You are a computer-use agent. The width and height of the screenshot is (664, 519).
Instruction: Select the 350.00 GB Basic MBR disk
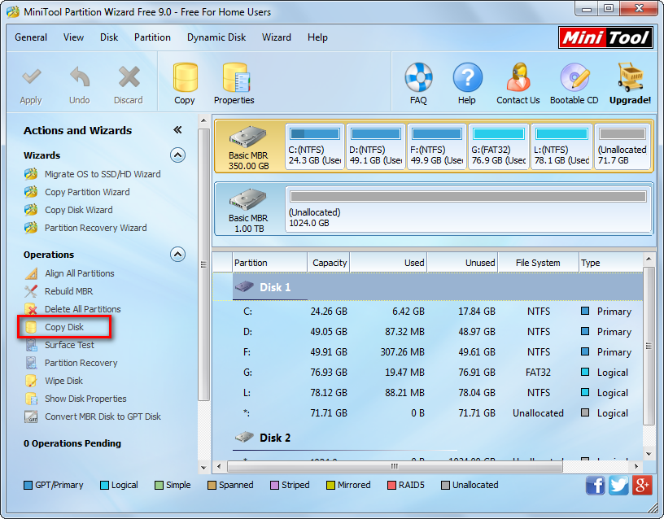pyautogui.click(x=249, y=147)
